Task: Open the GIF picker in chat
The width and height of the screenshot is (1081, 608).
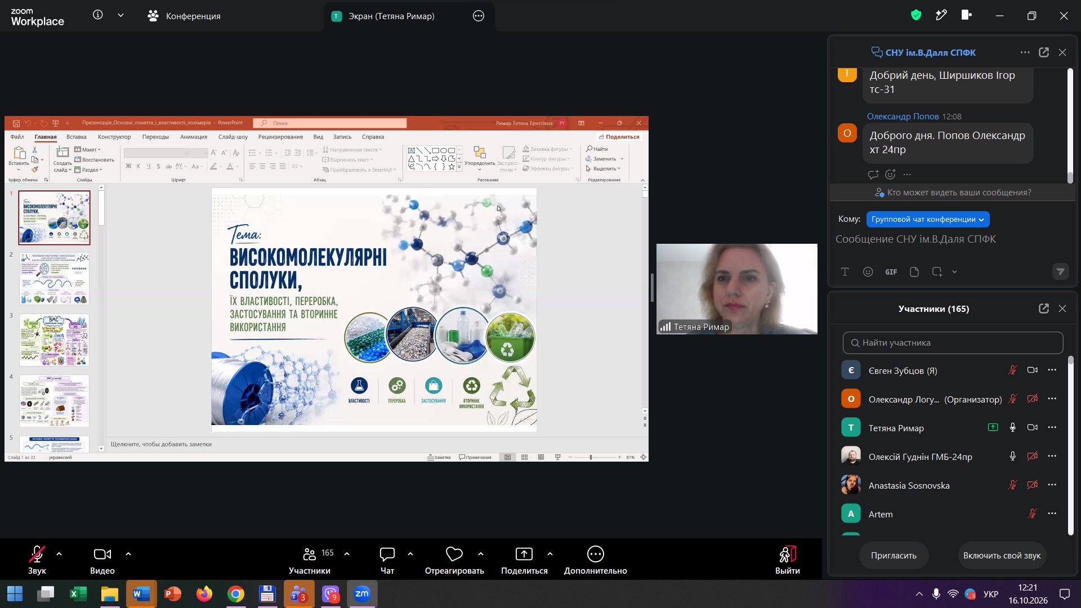Action: 891,272
